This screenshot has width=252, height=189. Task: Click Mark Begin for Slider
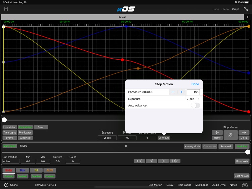tap(10, 146)
